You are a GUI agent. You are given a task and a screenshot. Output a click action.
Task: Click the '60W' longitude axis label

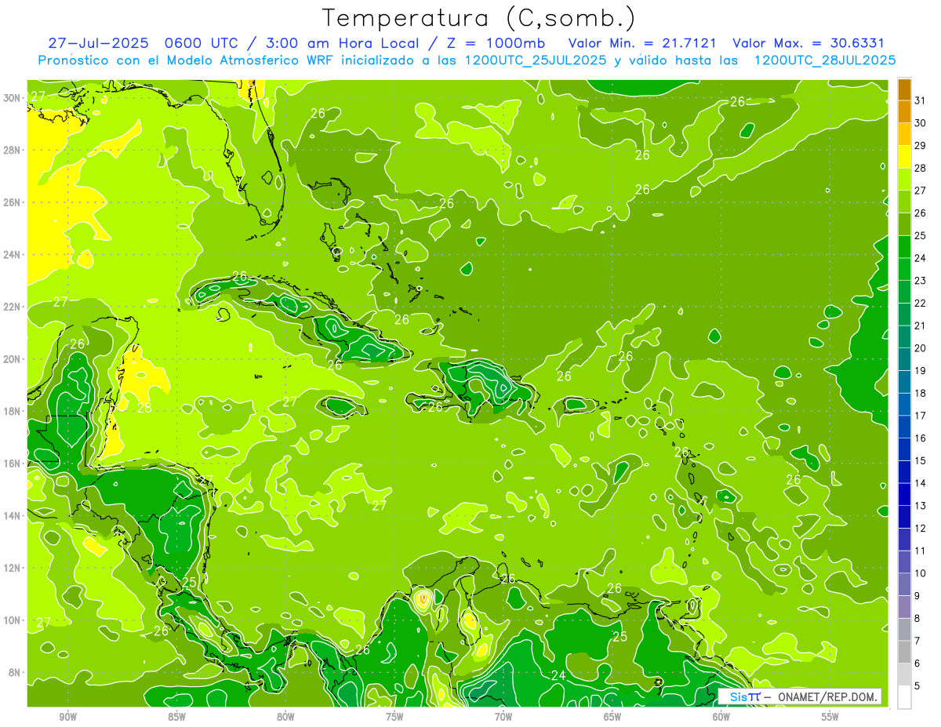click(x=721, y=717)
